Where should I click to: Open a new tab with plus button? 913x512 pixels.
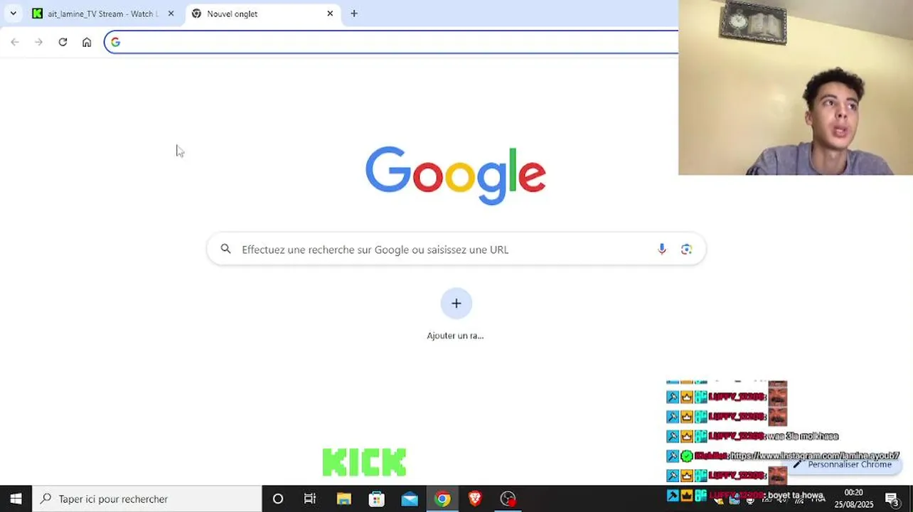[x=354, y=14]
